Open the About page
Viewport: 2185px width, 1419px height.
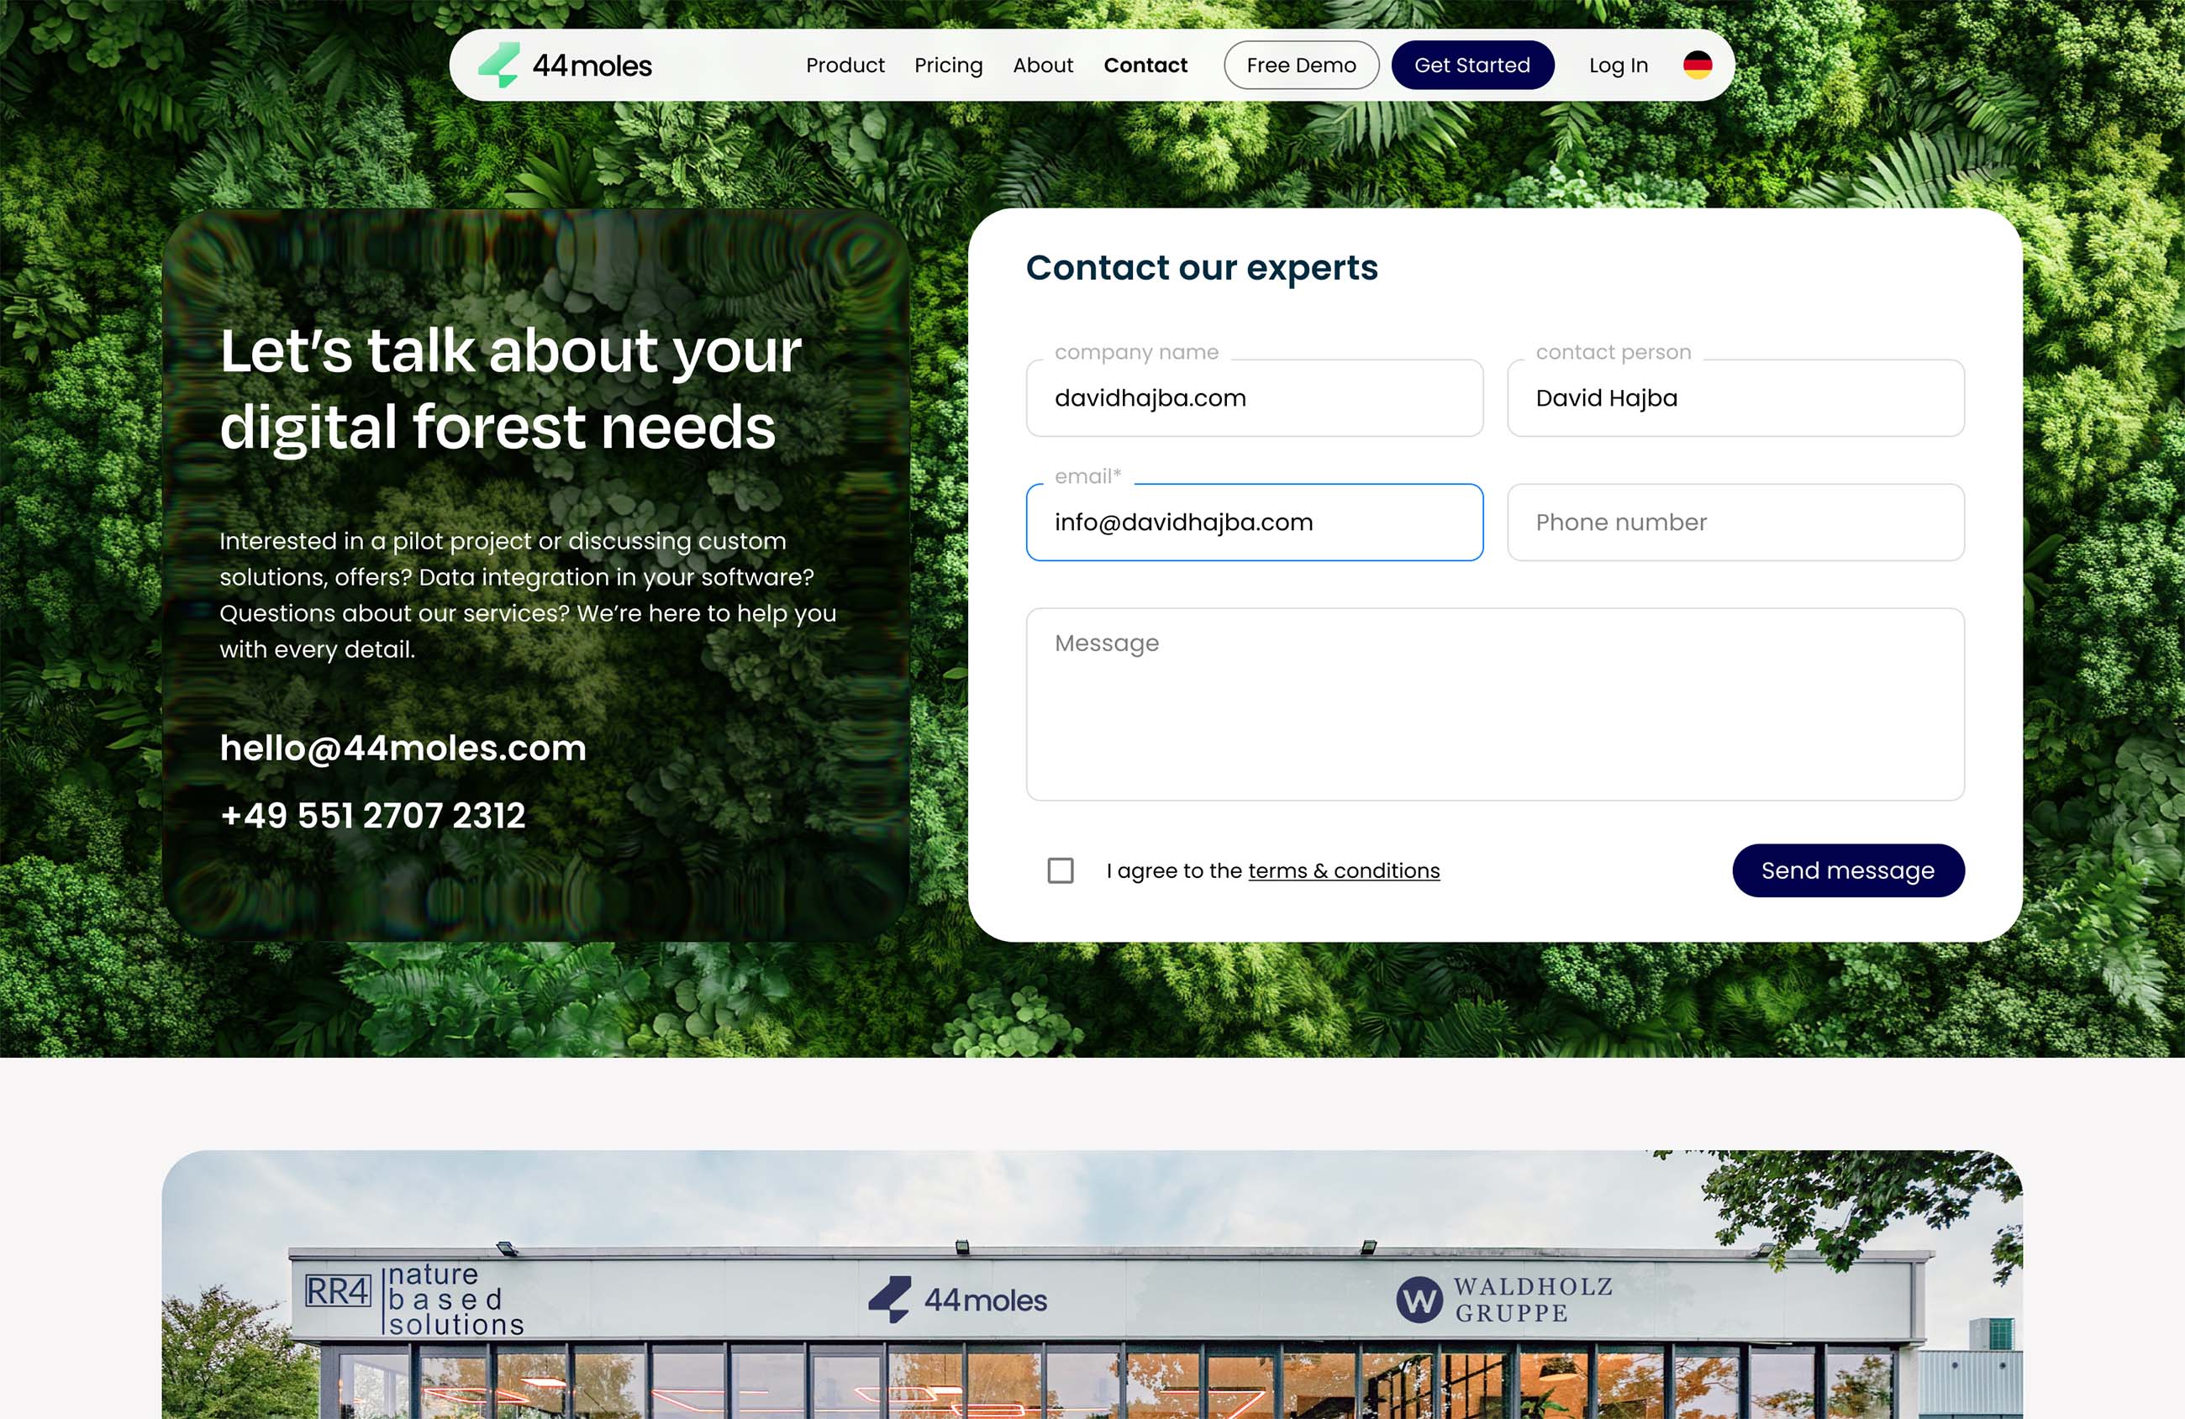pos(1043,66)
